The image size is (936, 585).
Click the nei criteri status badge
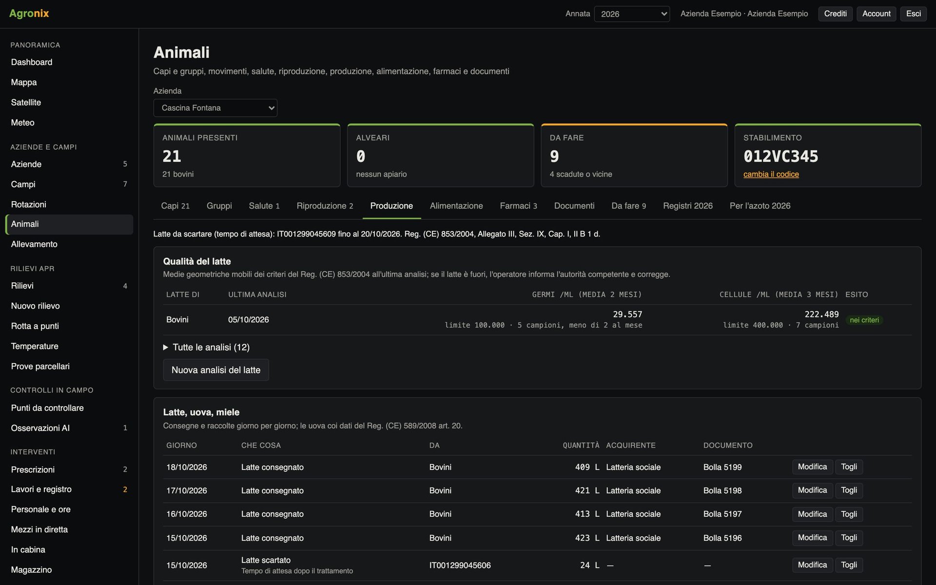click(x=864, y=320)
